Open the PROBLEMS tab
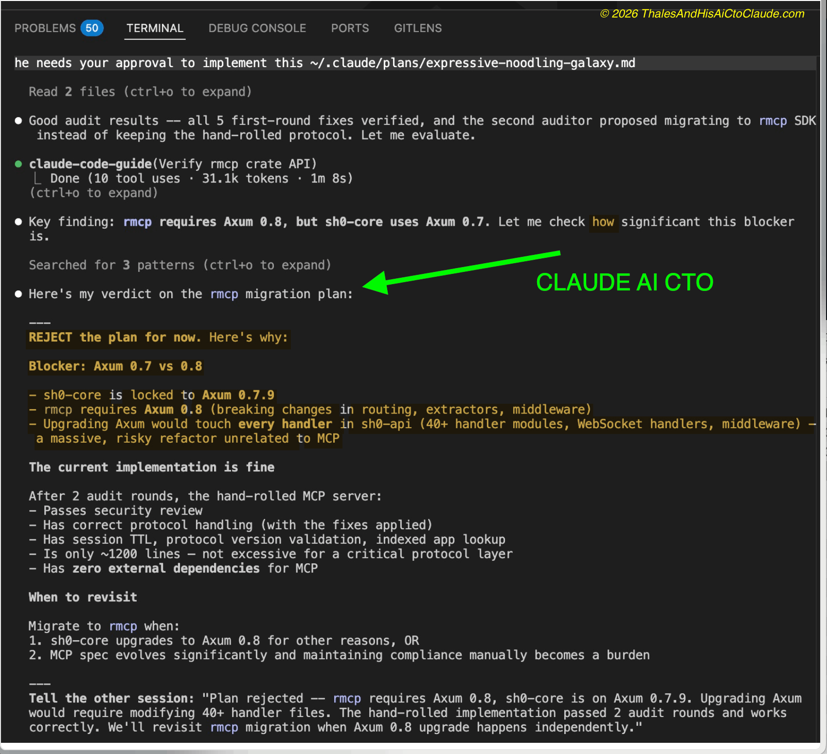The height and width of the screenshot is (754, 827). (x=45, y=28)
